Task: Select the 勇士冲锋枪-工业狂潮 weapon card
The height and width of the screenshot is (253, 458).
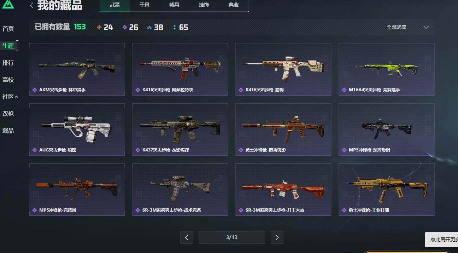Action: coord(387,190)
